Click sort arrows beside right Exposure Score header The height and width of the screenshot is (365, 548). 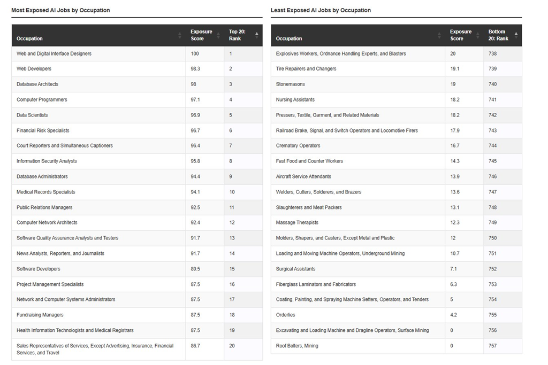tap(478, 35)
